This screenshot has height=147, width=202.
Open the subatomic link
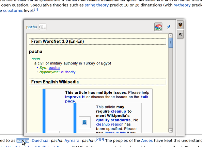(13, 11)
